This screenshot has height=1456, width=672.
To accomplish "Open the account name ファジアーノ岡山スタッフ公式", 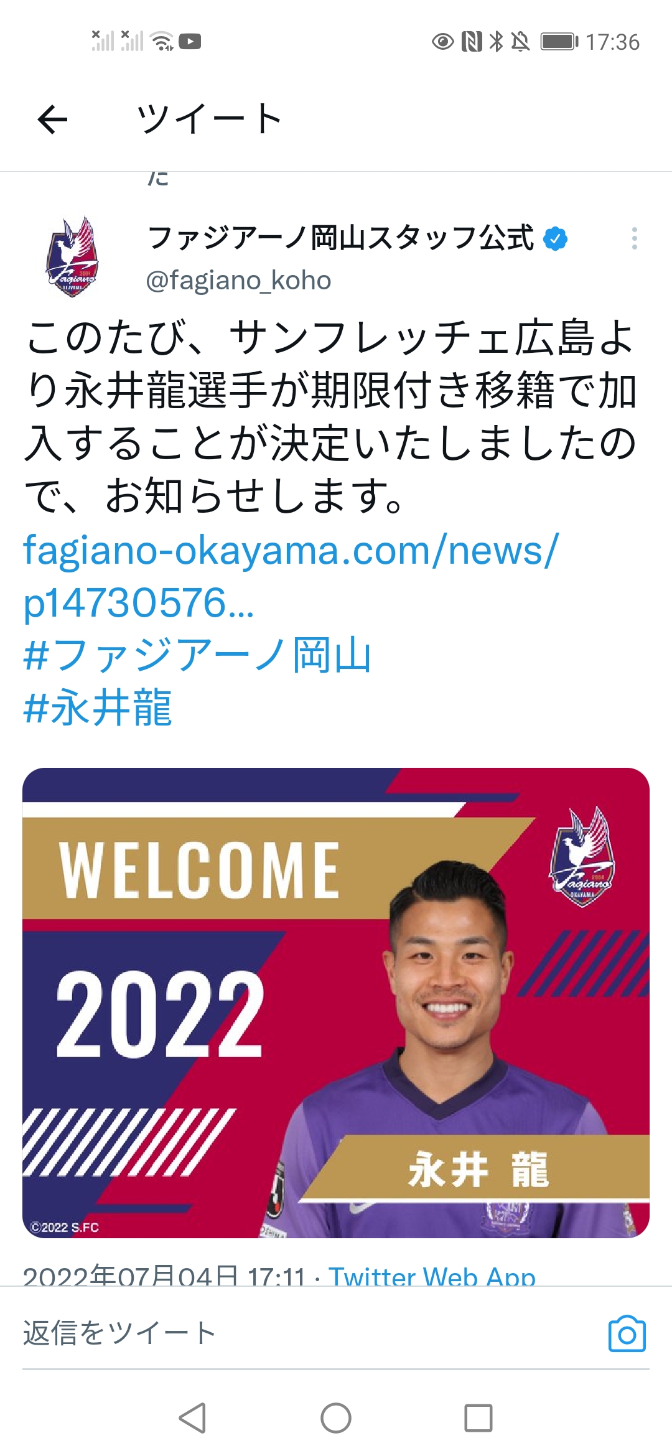I will [340, 238].
